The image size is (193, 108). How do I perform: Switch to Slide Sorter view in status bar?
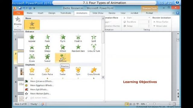click(x=131, y=104)
